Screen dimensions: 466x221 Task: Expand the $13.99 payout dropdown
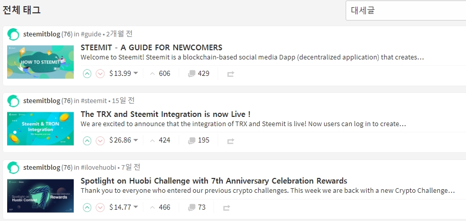click(x=136, y=73)
